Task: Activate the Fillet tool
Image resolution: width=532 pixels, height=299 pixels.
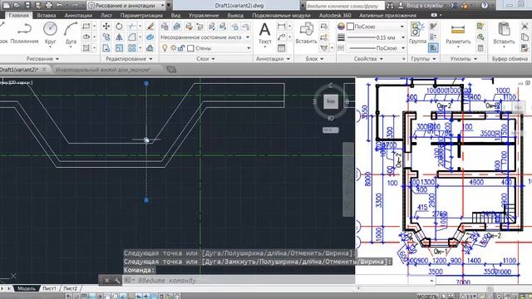Action: 132,37
